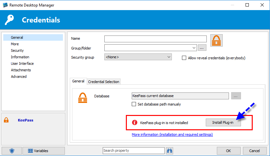Expand the Group/folder dropdown
Screen dimensions: 270x156
pyautogui.click(x=194, y=48)
